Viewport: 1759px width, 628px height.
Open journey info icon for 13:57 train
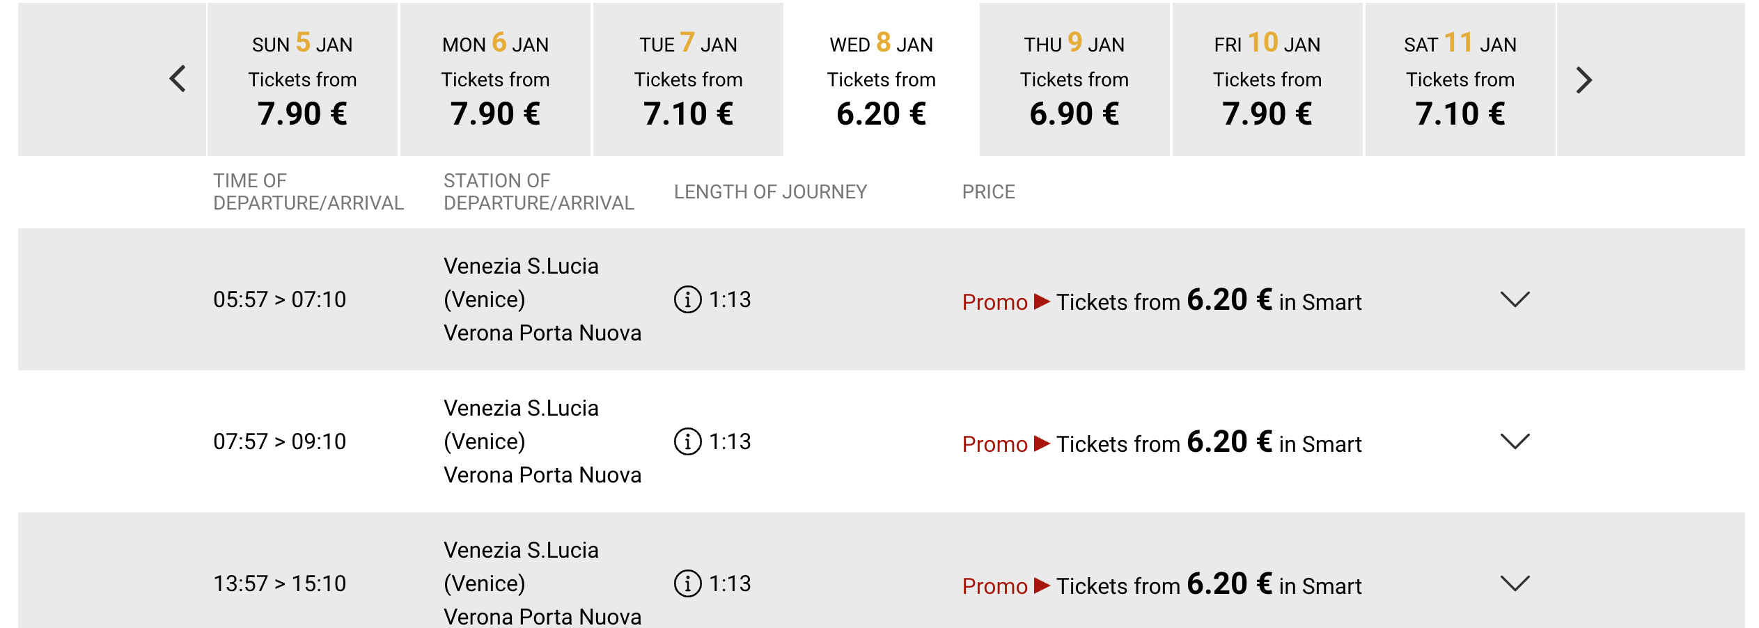click(687, 583)
